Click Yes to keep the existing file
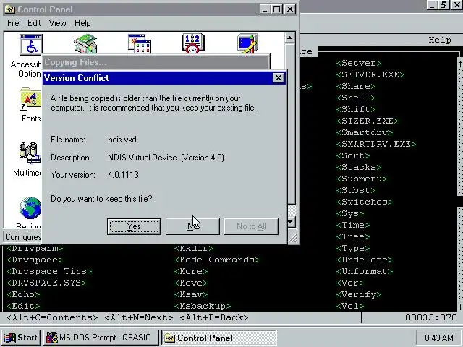The height and width of the screenshot is (347, 463). pyautogui.click(x=134, y=226)
